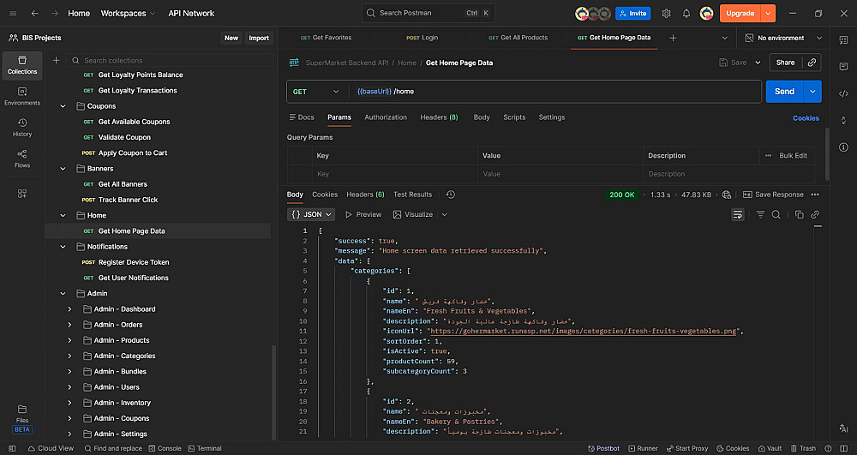Collapse the Coupons folder

63,106
